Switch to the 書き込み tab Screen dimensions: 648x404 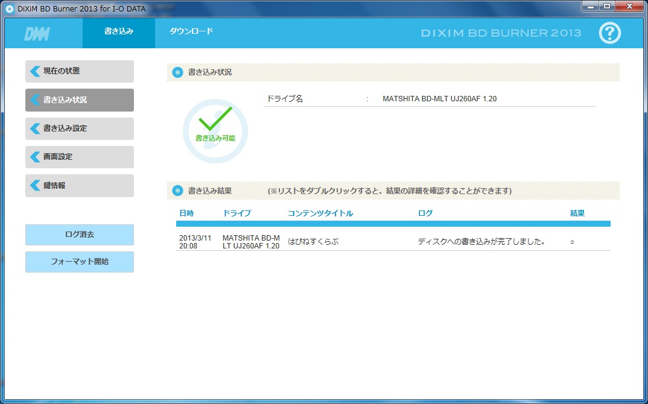(x=119, y=32)
